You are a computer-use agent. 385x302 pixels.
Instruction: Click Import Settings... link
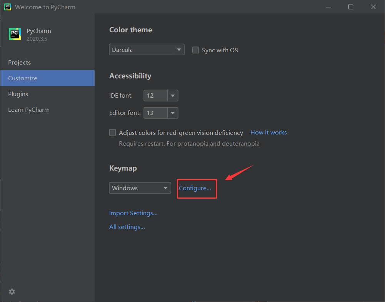point(133,213)
